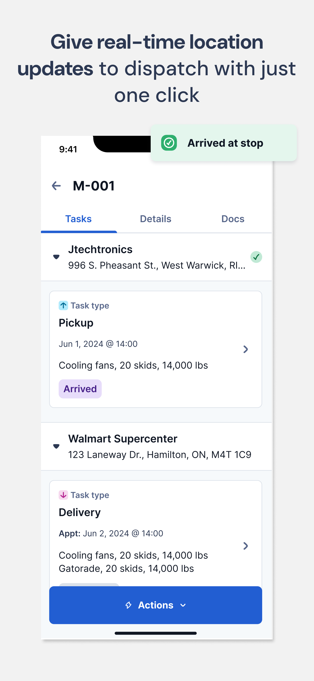The image size is (314, 681).
Task: Switch to the Tasks tab
Action: tap(79, 219)
